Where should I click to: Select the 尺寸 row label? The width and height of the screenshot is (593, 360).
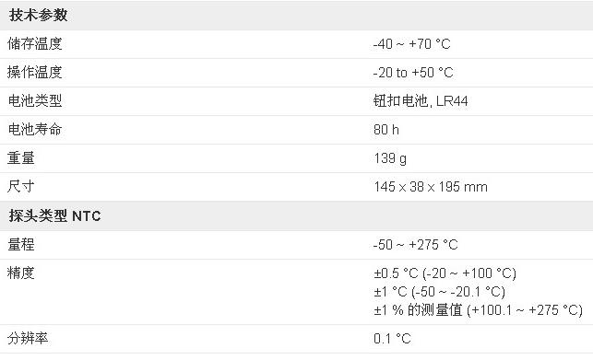click(21, 186)
